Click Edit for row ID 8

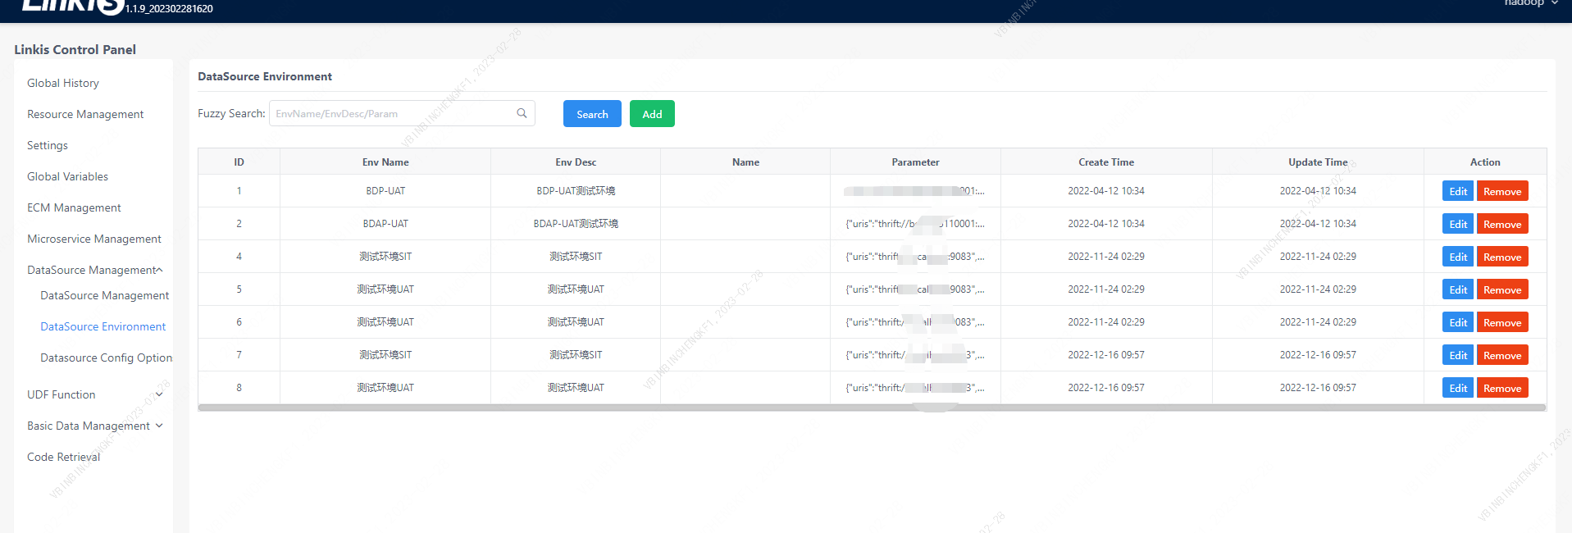[1457, 388]
